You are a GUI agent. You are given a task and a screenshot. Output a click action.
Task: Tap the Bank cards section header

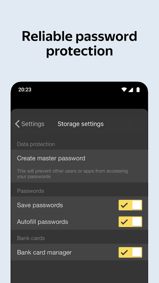[31, 238]
